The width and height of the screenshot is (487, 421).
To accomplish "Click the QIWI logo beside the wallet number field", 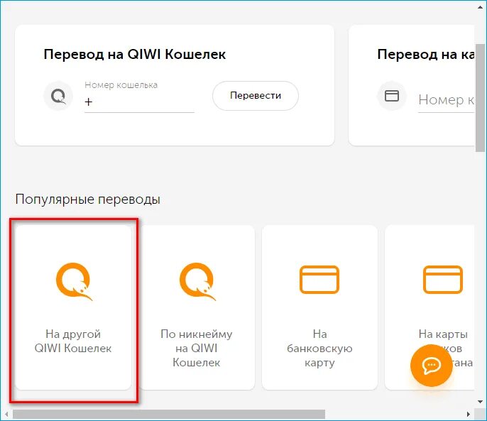I will [58, 96].
